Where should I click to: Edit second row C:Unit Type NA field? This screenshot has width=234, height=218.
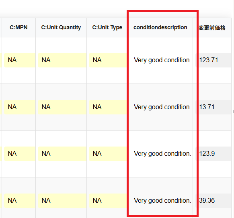[x=108, y=107]
